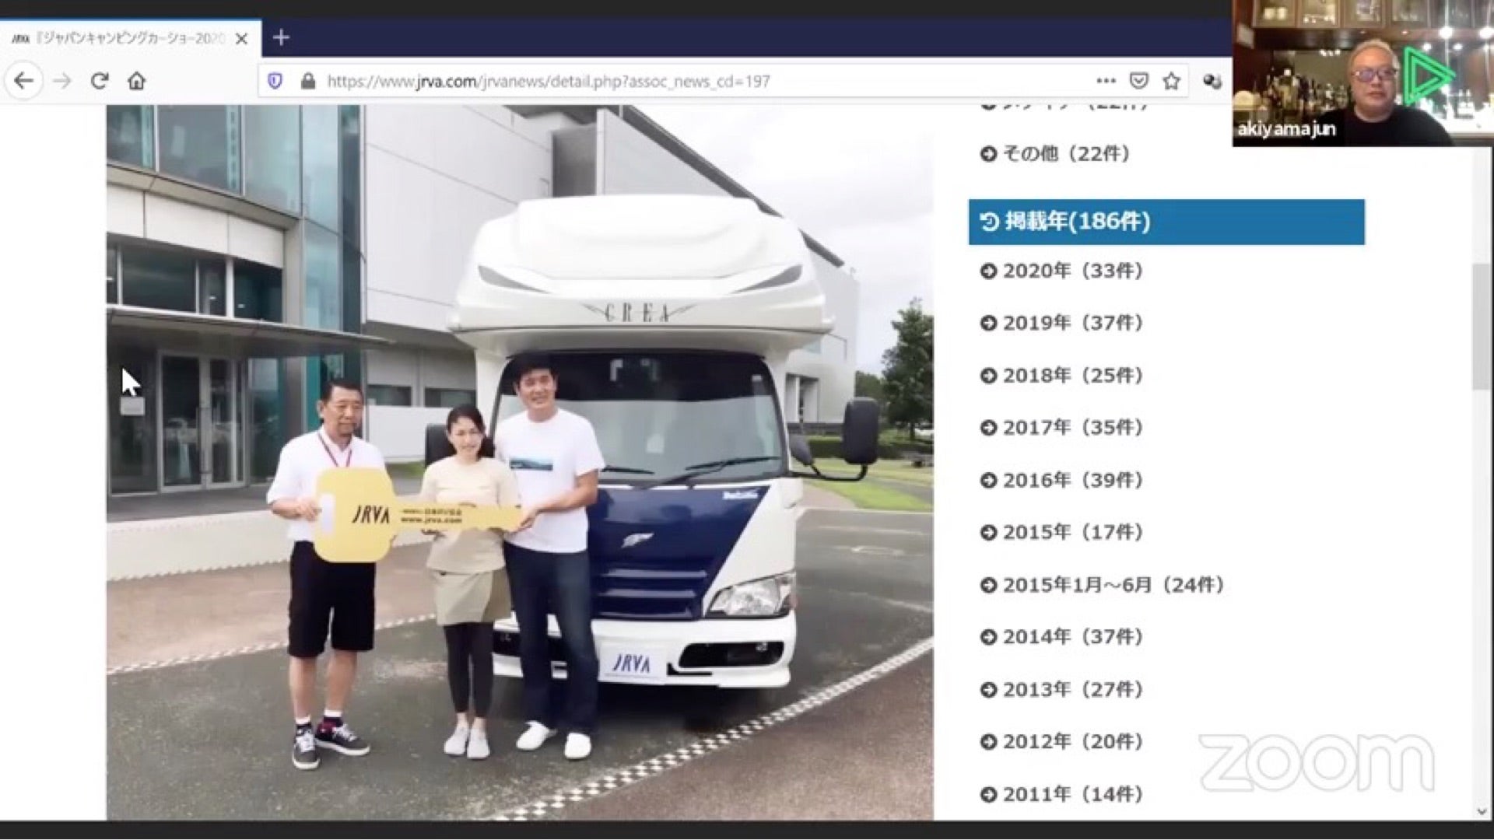The width and height of the screenshot is (1494, 840).
Task: Click the site security padlock icon
Action: (x=308, y=81)
